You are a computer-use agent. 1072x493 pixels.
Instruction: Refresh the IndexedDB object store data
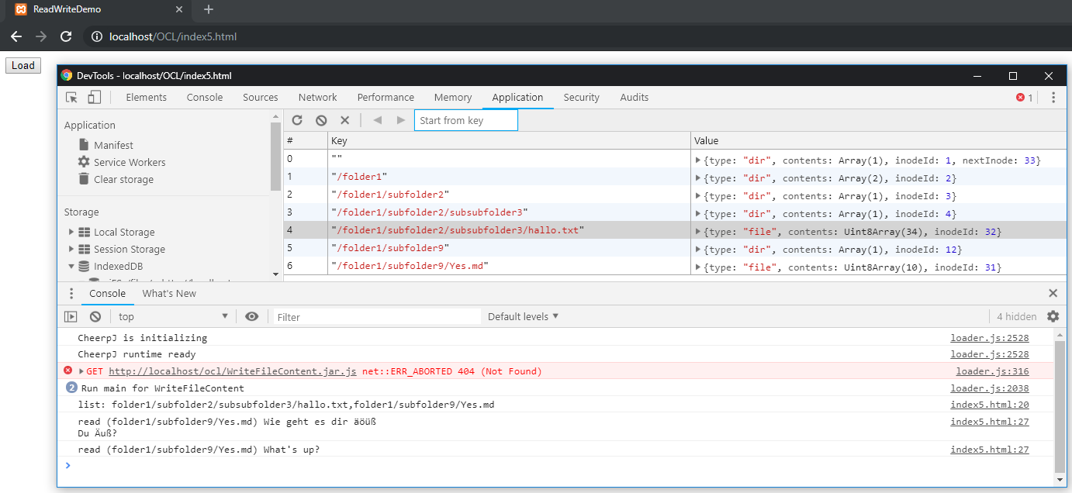tap(297, 120)
